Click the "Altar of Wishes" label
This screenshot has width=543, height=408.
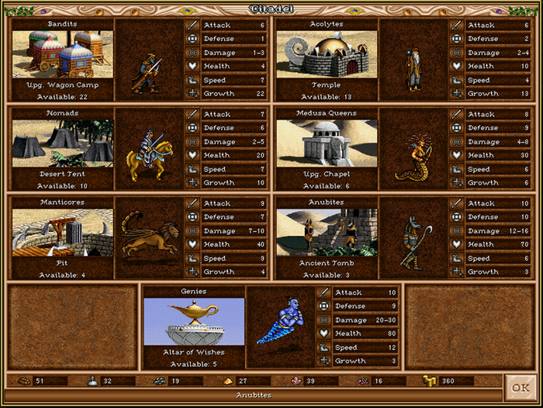pyautogui.click(x=194, y=352)
